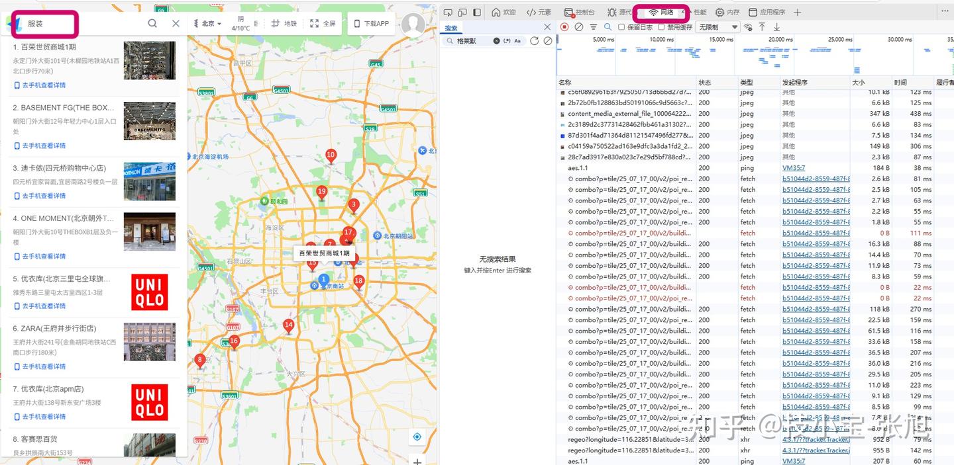The image size is (954, 465).
Task: Refresh the DevTools search results
Action: pos(535,41)
